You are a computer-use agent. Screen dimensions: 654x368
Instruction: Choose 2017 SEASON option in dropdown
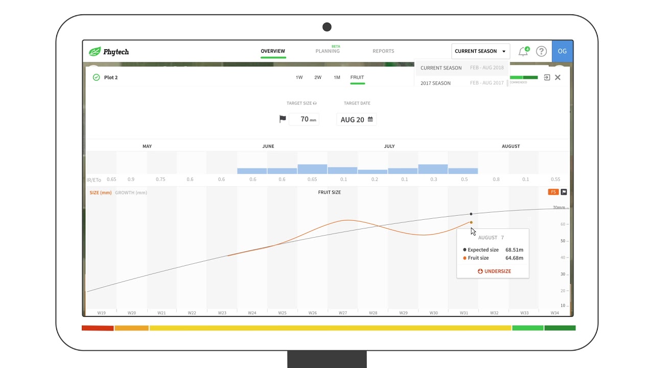tap(462, 83)
